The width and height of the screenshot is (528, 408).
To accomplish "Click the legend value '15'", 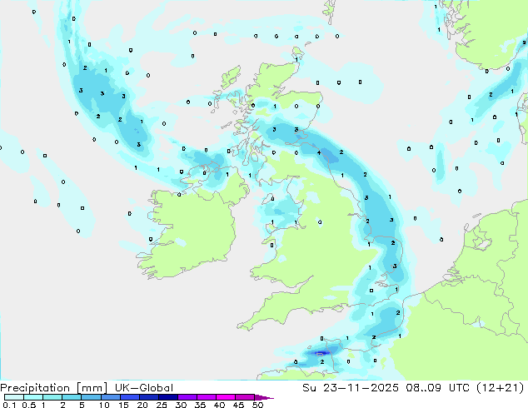I will pyautogui.click(x=123, y=405).
